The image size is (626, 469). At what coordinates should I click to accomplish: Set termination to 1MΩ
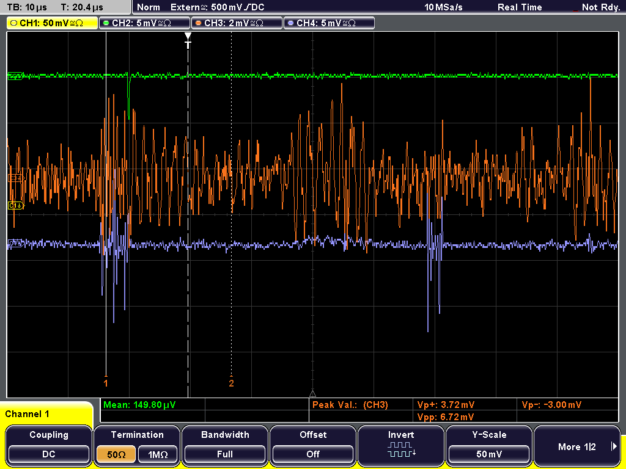158,454
